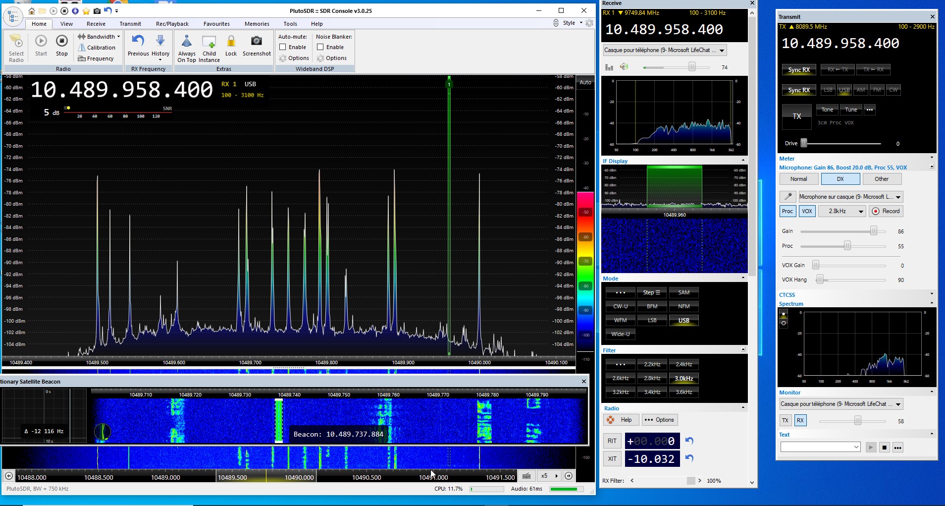Click the Child Instance icon
This screenshot has height=506, width=945.
209,42
